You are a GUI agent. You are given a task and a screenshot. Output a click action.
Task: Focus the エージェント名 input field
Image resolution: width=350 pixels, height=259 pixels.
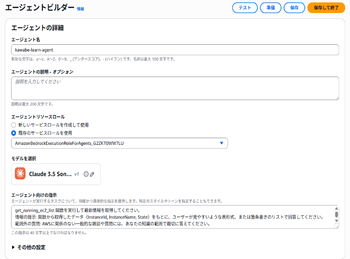[x=175, y=50]
